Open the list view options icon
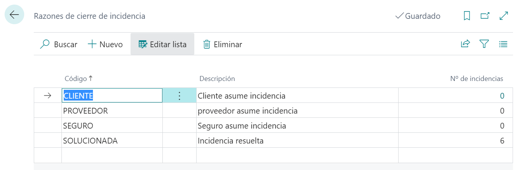This screenshot has width=518, height=170. click(503, 44)
